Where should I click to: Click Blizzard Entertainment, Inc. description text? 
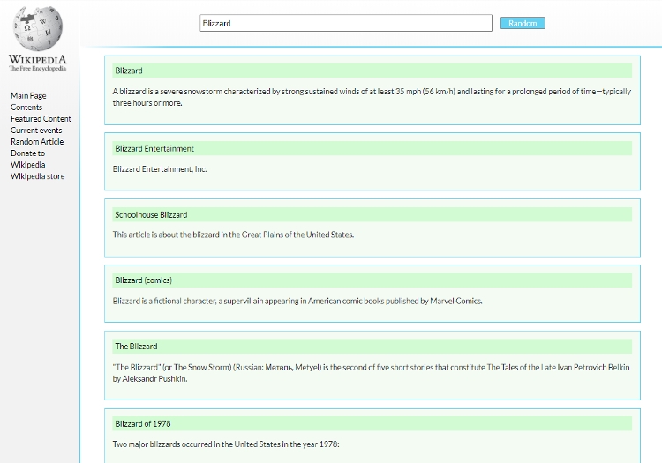pos(160,169)
